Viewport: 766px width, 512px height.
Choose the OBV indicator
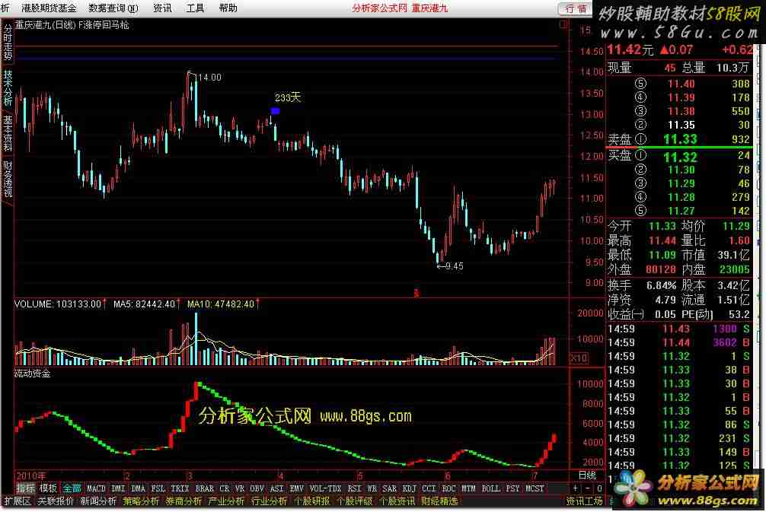coord(257,488)
